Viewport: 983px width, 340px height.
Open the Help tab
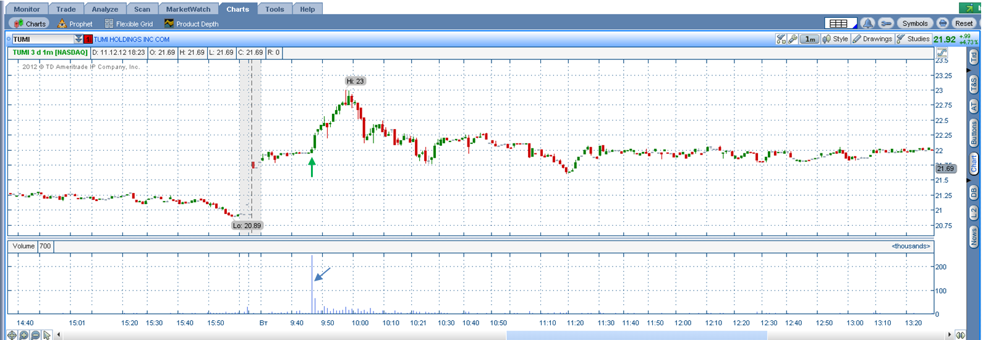coord(307,9)
